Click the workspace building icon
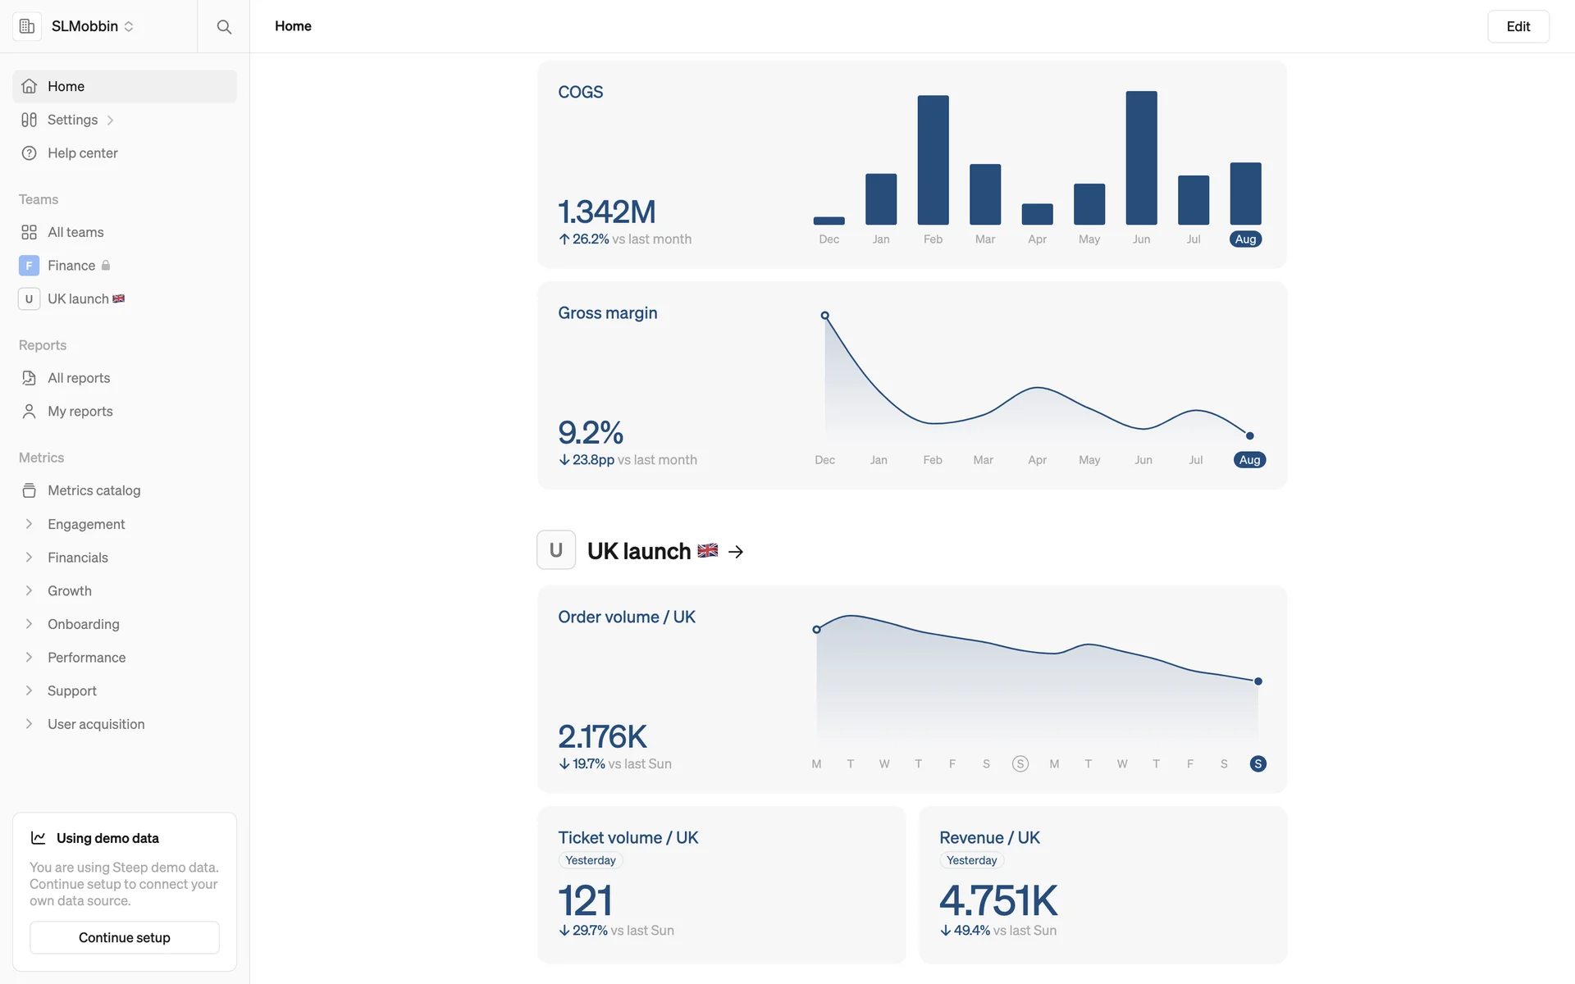 tap(27, 26)
